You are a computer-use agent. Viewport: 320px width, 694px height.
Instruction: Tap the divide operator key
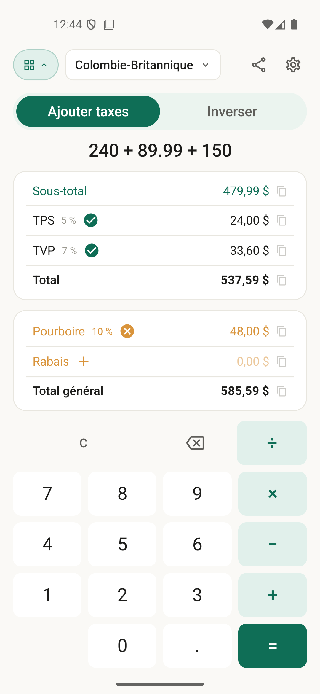coord(272,443)
